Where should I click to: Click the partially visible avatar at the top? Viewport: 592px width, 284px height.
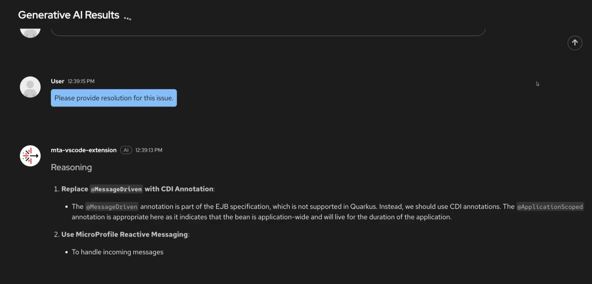pyautogui.click(x=30, y=33)
